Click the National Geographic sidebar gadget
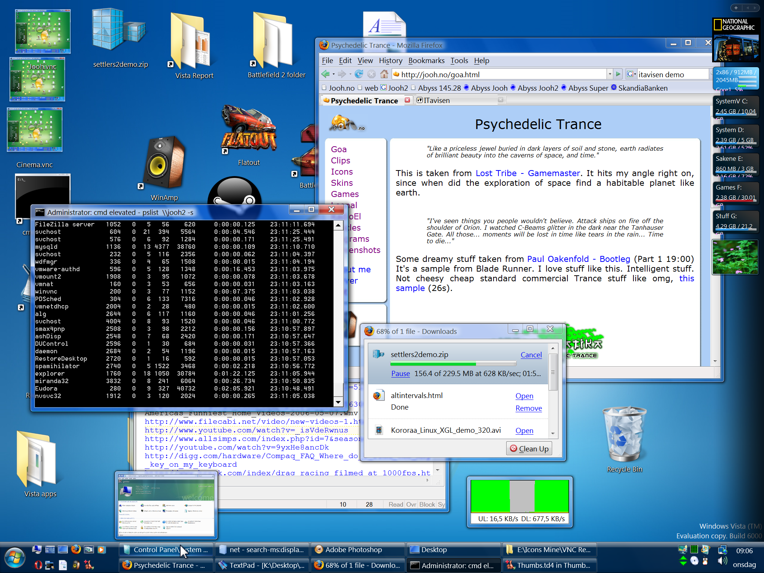Viewport: 764px width, 573px height. (736, 40)
